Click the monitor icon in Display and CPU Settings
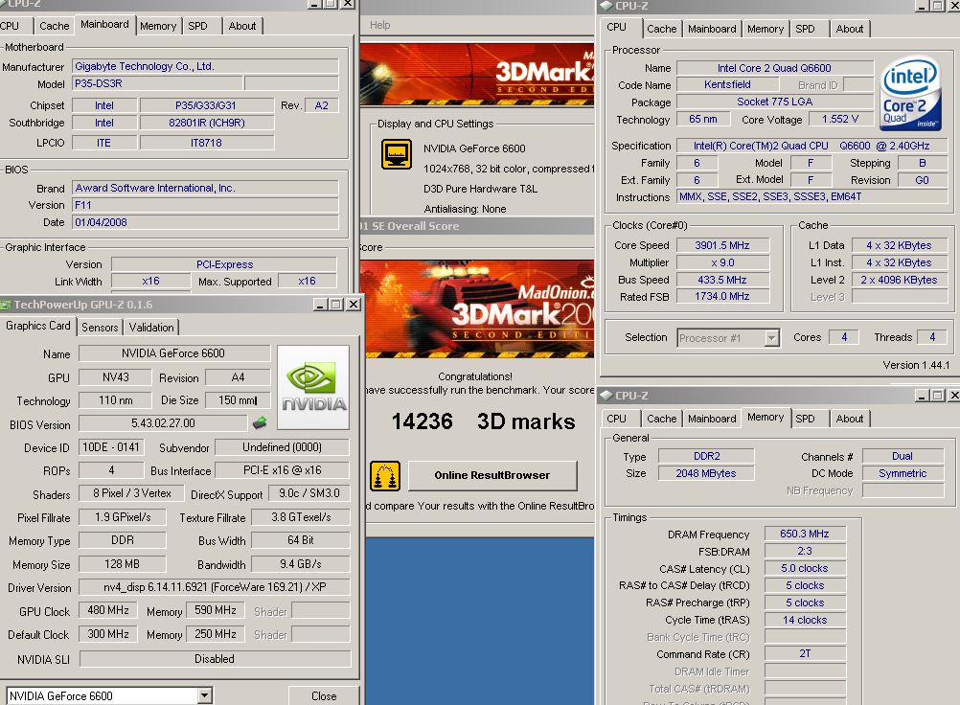The width and height of the screenshot is (960, 705). [x=396, y=153]
